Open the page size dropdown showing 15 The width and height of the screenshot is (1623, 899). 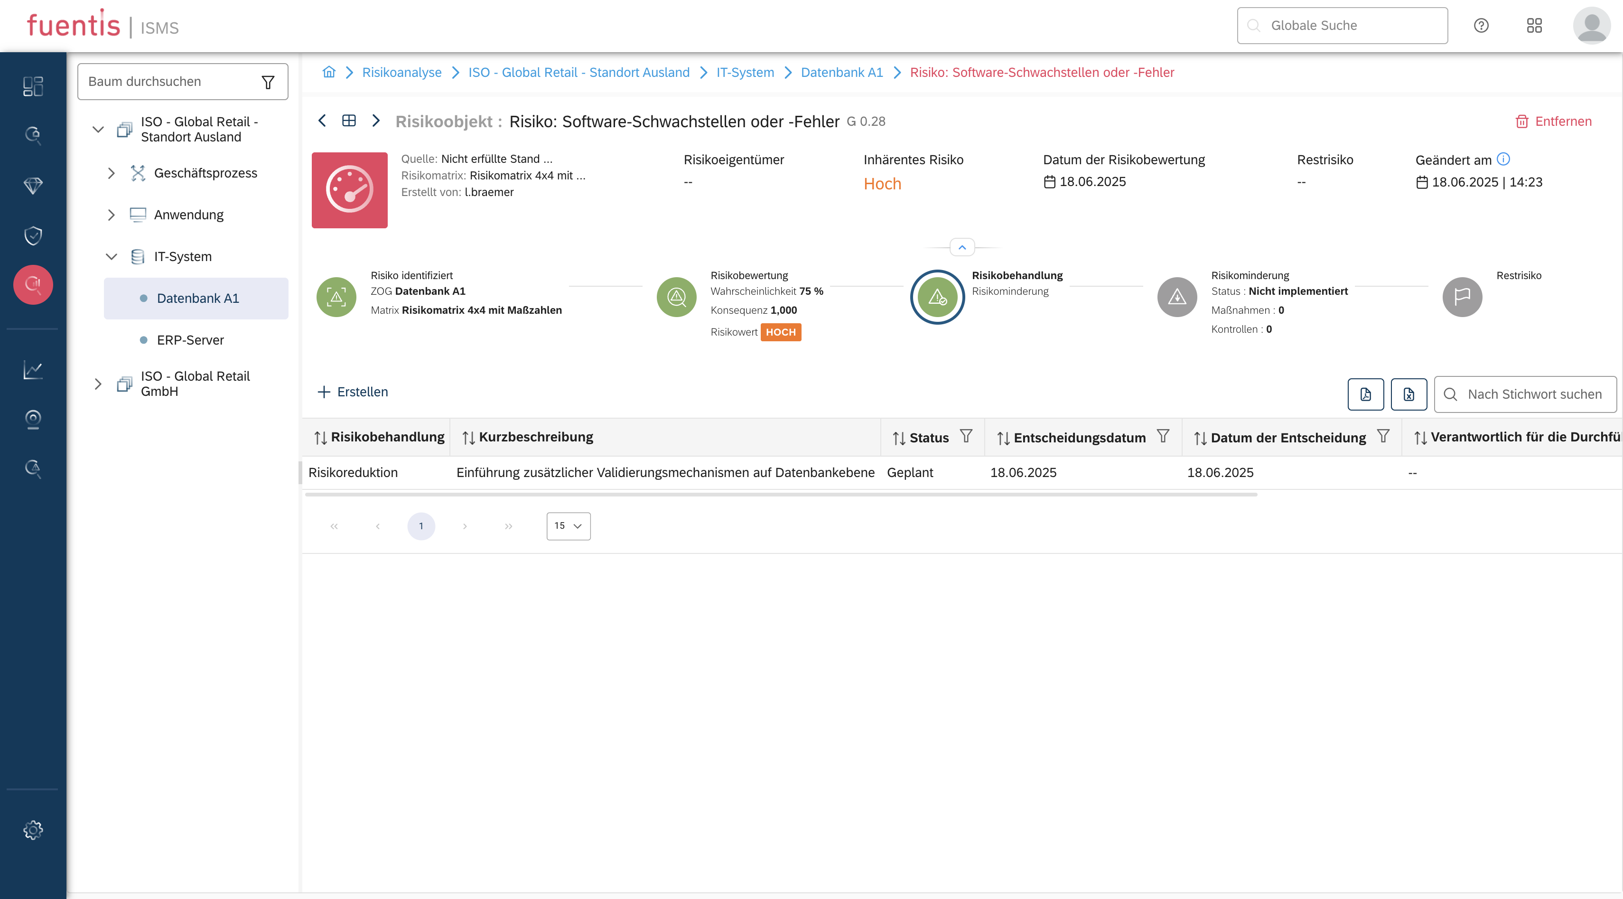[569, 526]
